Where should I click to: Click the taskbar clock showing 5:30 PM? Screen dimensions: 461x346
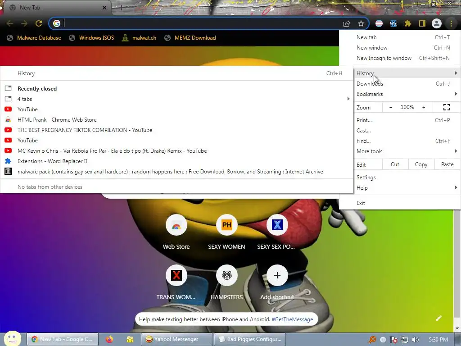[438, 340]
